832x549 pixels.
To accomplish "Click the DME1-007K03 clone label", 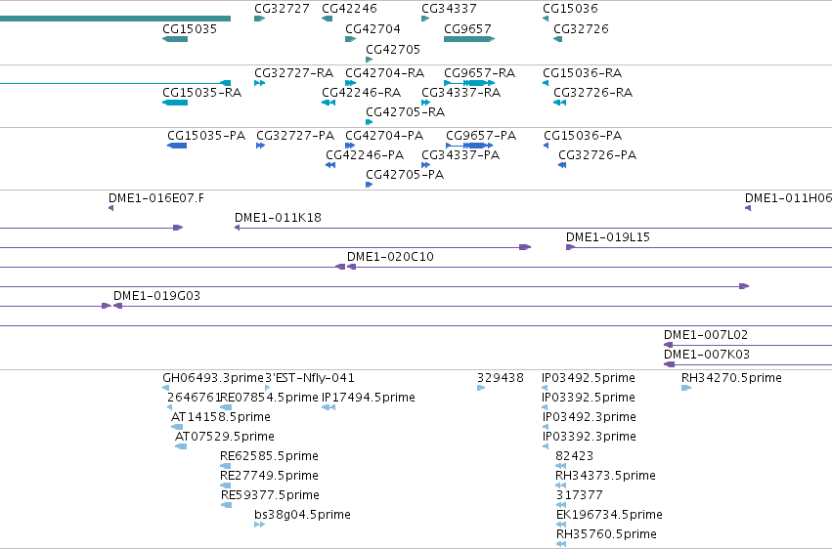I will [707, 355].
